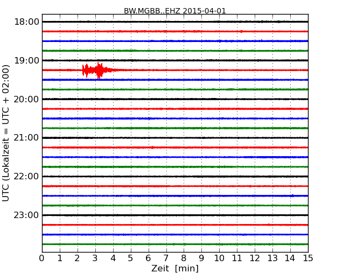Click the 21:00 time axis label
The height and width of the screenshot is (280, 350).
click(x=26, y=138)
